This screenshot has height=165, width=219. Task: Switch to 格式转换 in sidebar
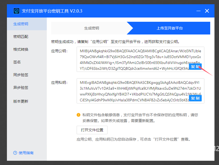point(21,49)
